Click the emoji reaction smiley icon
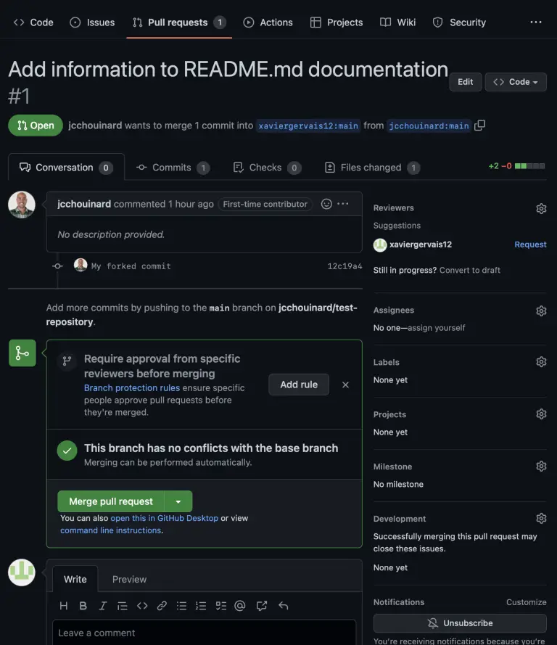 point(326,204)
